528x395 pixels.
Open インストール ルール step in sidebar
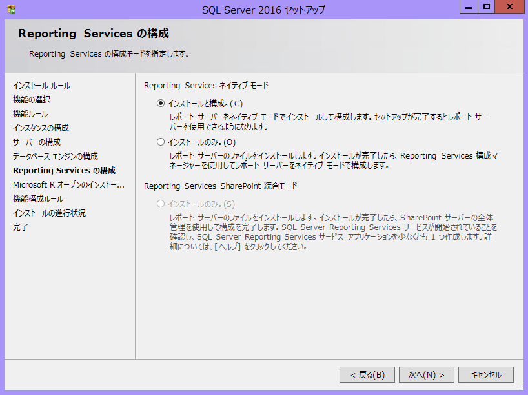pyautogui.click(x=41, y=86)
